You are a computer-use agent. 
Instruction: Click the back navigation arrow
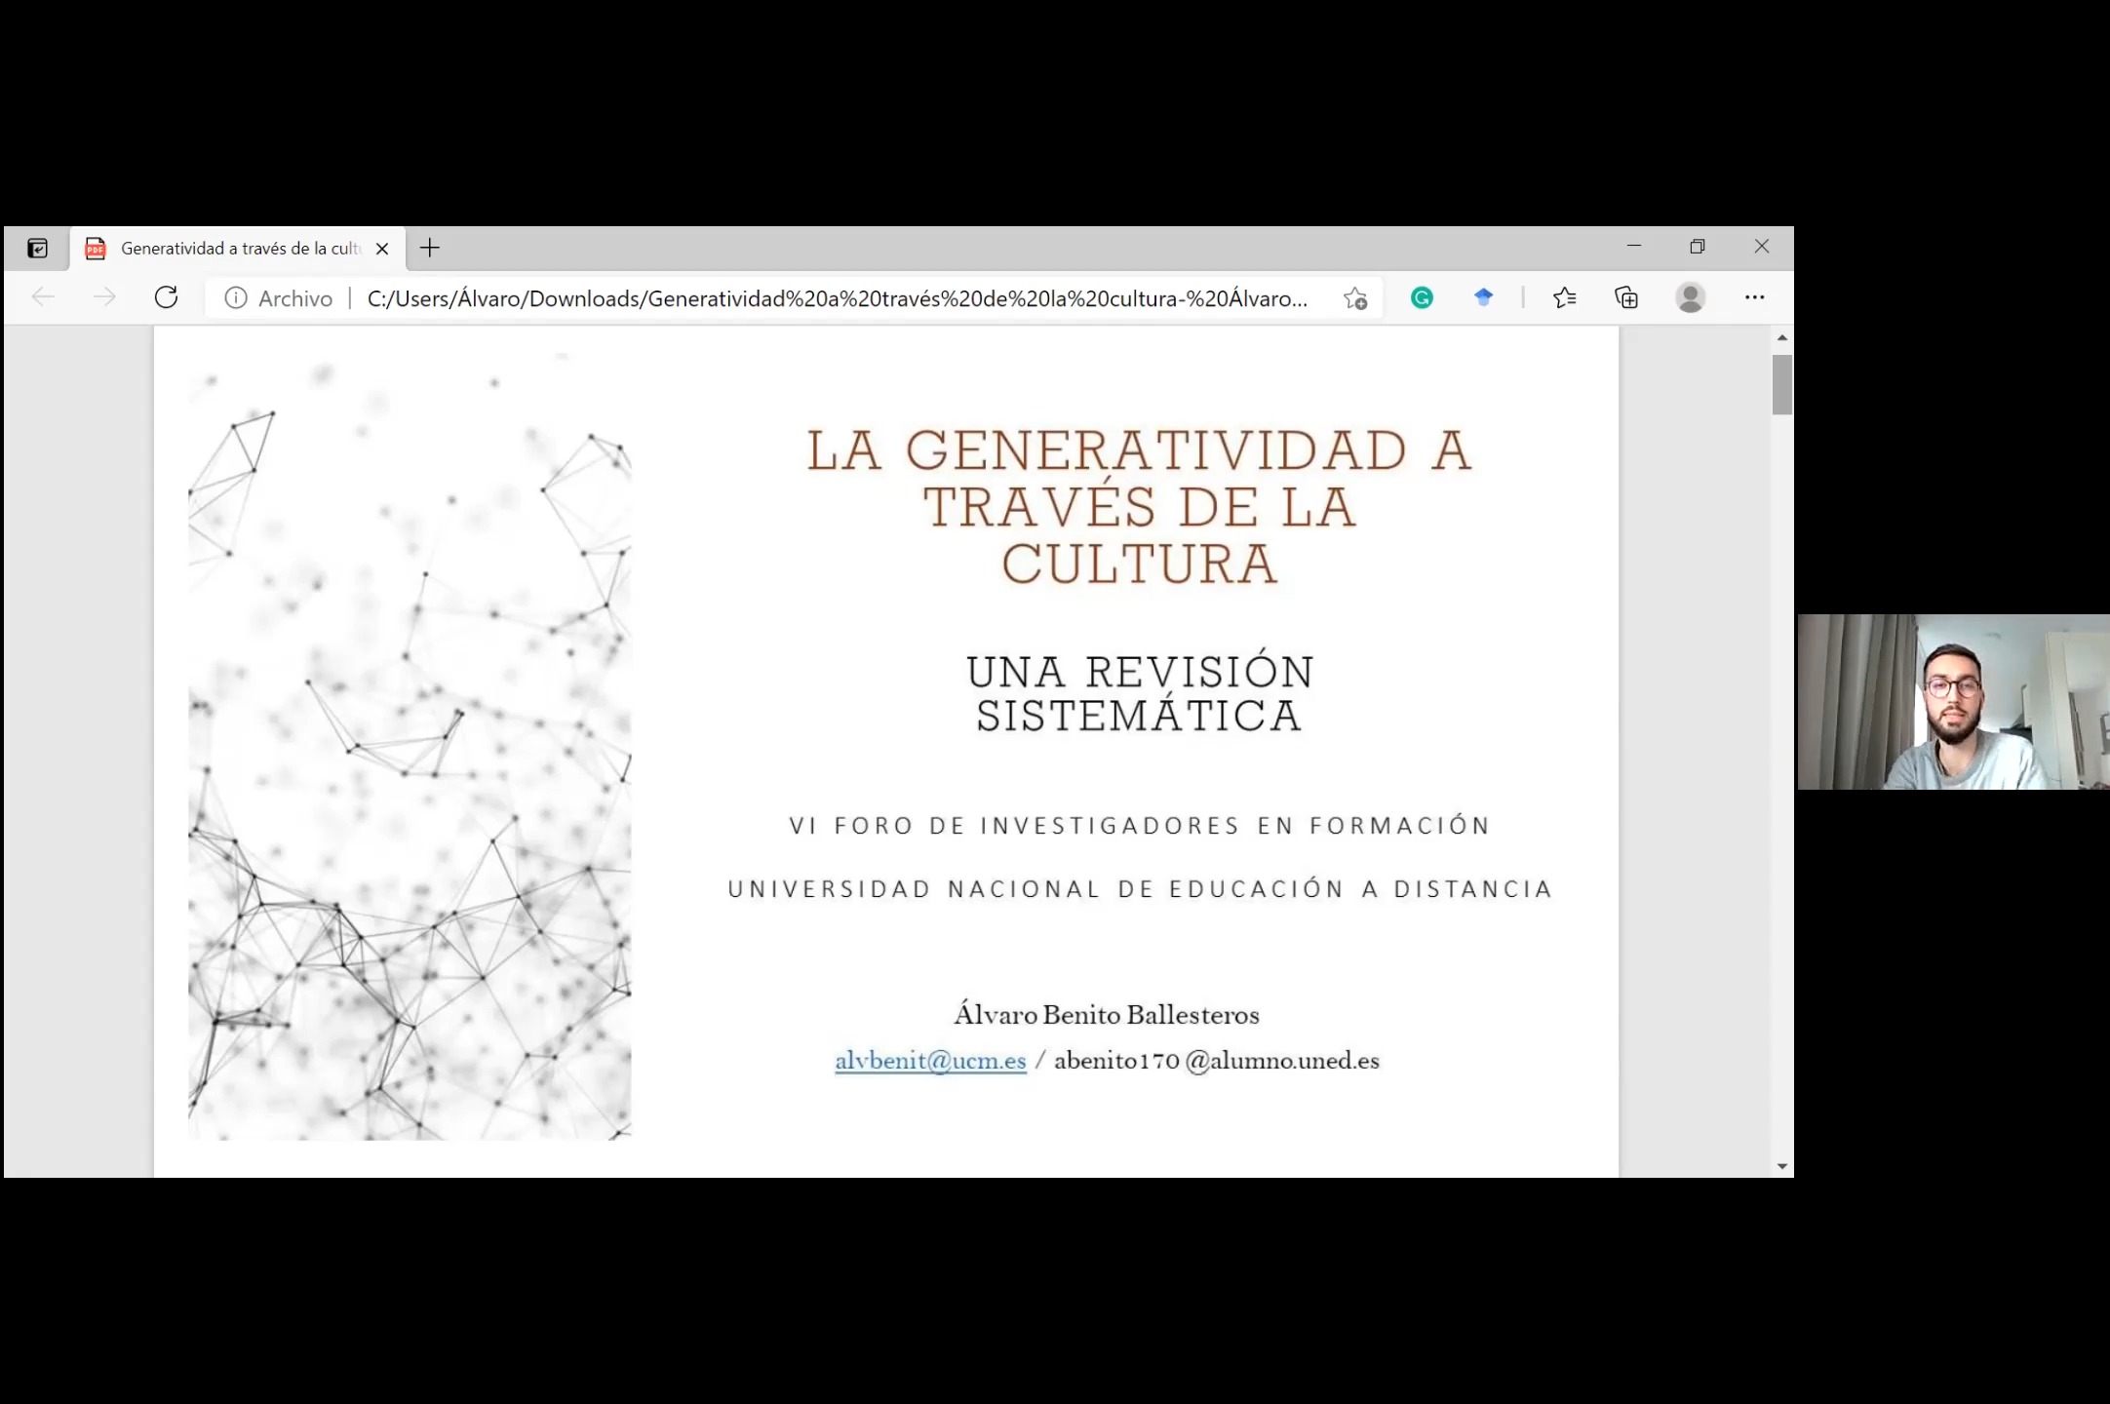[x=43, y=297]
